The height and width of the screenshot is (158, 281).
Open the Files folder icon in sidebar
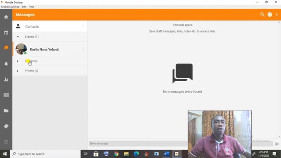pyautogui.click(x=6, y=111)
